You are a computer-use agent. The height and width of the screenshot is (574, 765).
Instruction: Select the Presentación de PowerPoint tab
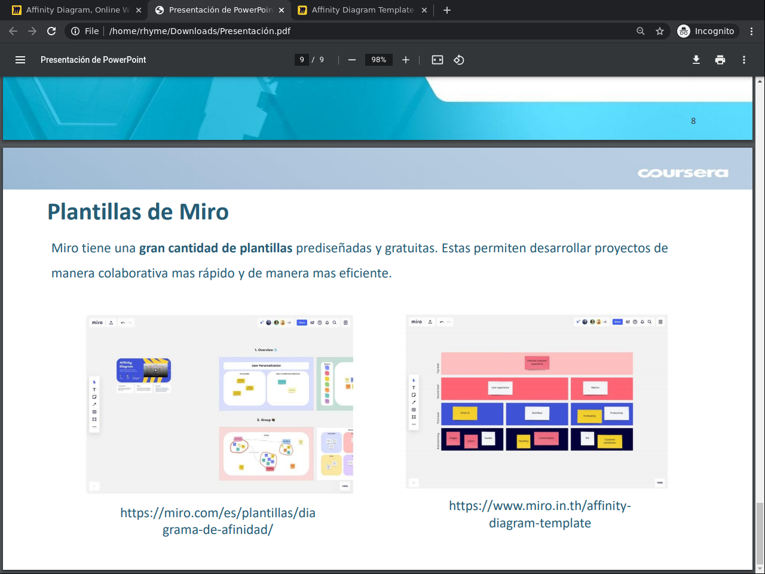point(221,10)
